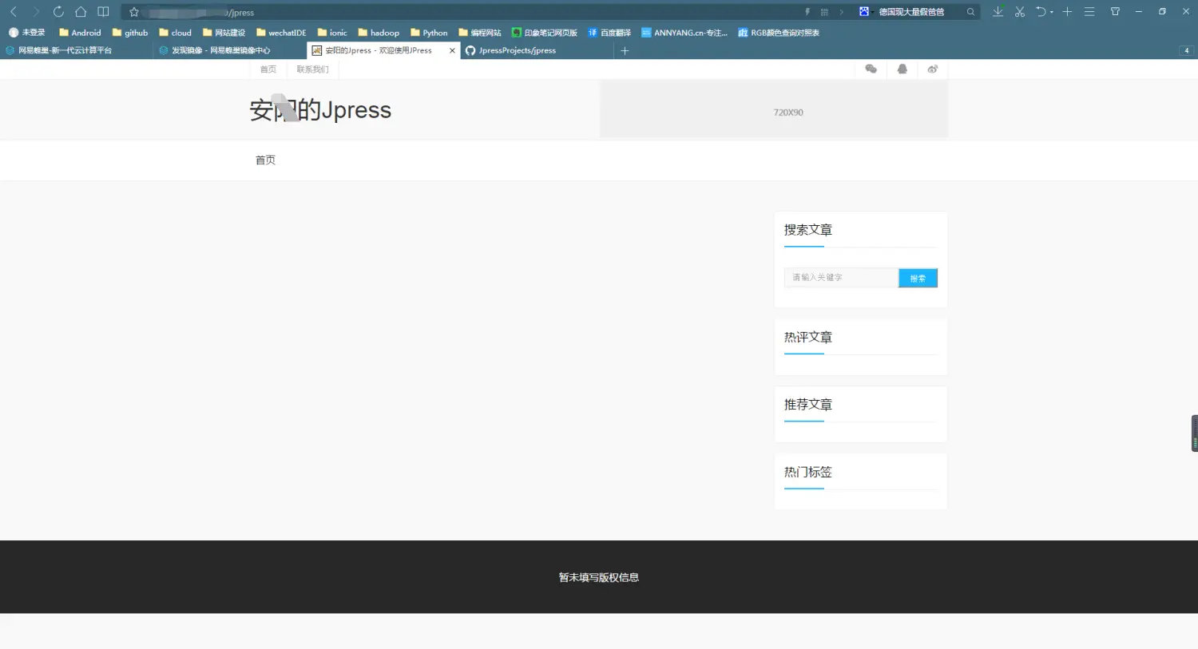Open the 网站建设 bookmarks folder
Viewport: 1198px width, 649px height.
pos(224,33)
